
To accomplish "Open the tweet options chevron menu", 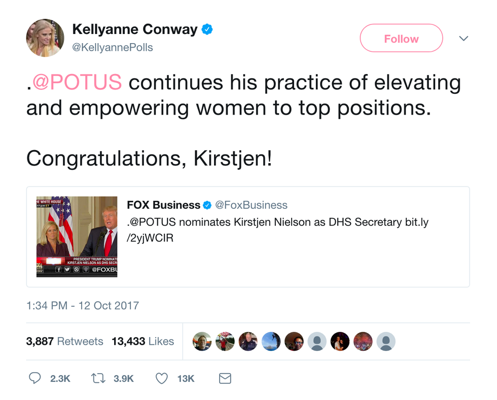I will pyautogui.click(x=464, y=39).
